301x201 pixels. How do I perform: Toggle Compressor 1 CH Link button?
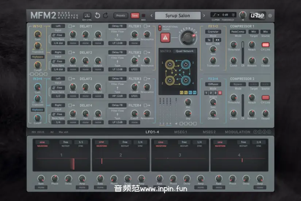pyautogui.click(x=265, y=45)
